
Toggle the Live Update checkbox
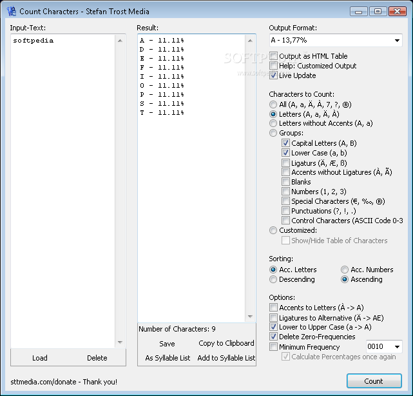tap(273, 75)
